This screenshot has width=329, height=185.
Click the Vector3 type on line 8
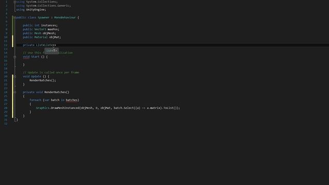click(x=40, y=29)
